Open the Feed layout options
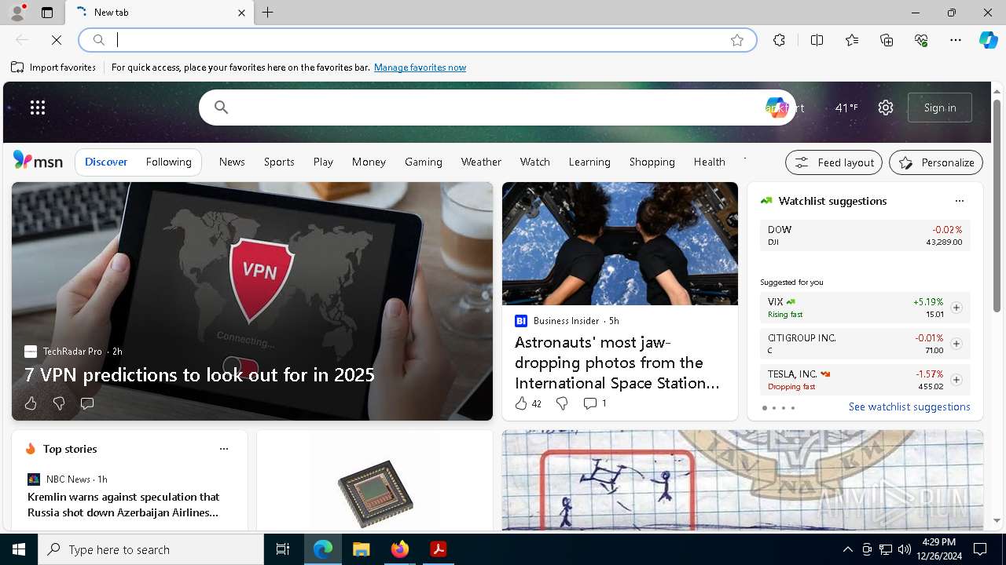This screenshot has height=565, width=1006. click(x=834, y=162)
